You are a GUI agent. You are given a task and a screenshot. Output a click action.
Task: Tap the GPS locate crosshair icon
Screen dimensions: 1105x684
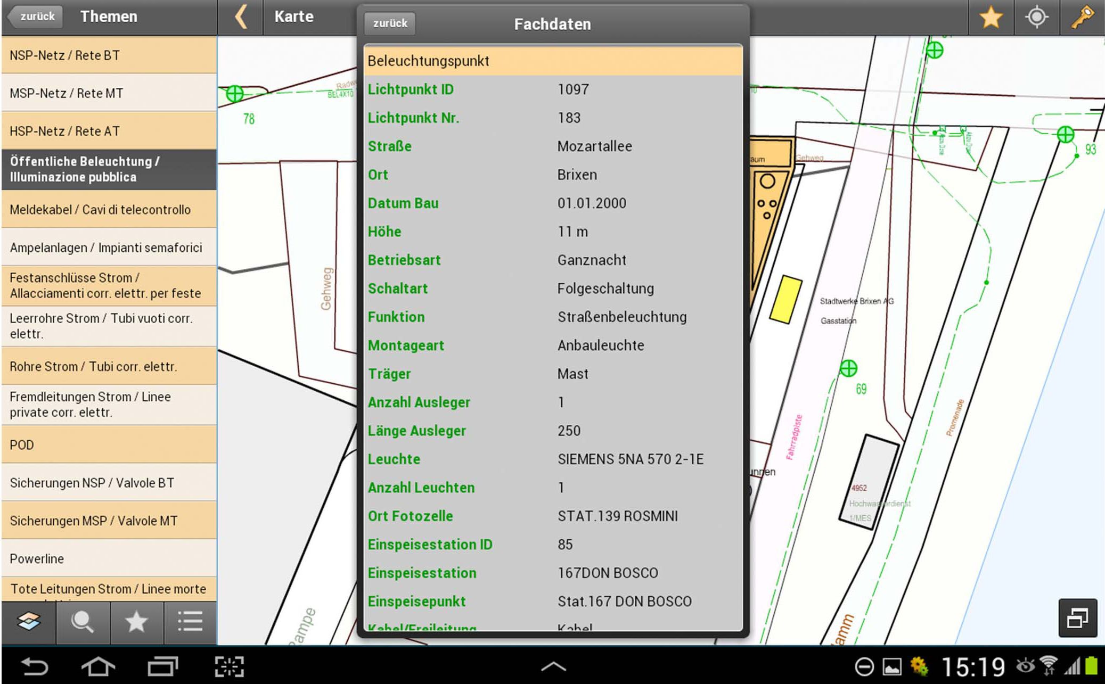click(1036, 18)
